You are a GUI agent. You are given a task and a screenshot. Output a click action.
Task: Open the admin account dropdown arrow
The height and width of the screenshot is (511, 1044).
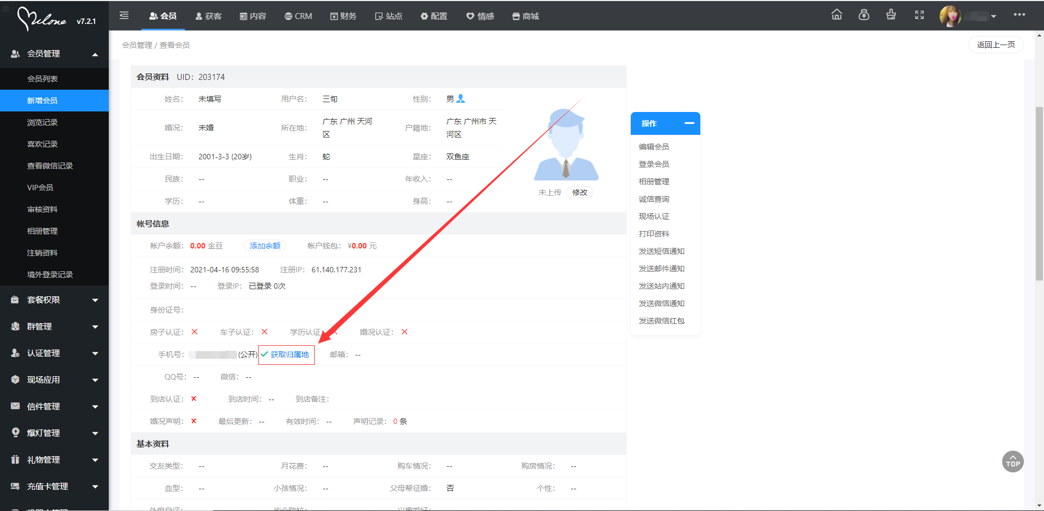[x=993, y=16]
